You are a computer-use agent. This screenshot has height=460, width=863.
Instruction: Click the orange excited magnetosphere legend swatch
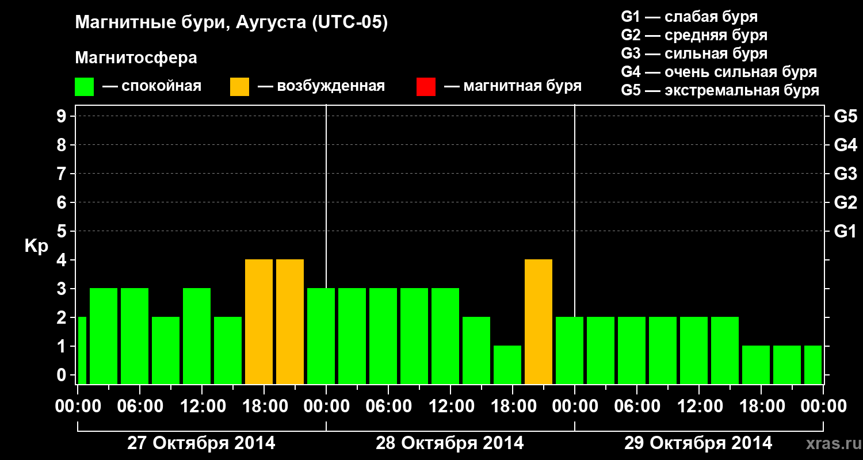coord(239,87)
